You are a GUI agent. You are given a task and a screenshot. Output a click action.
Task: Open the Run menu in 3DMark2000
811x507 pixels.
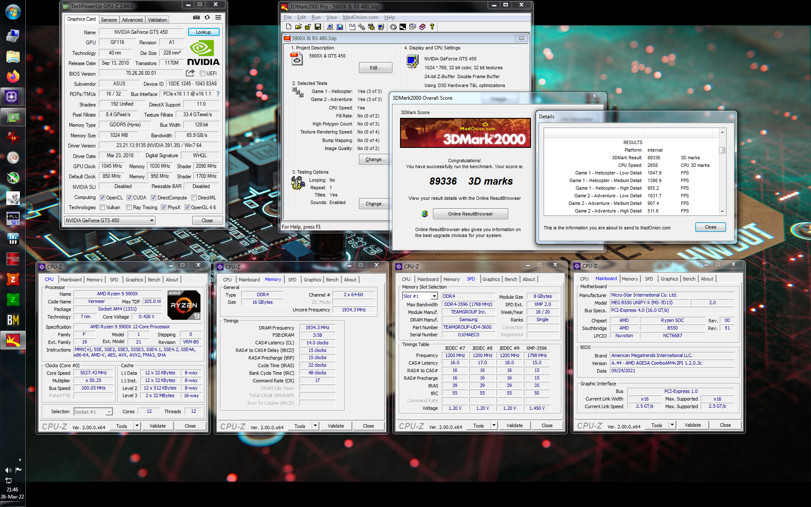click(x=316, y=17)
